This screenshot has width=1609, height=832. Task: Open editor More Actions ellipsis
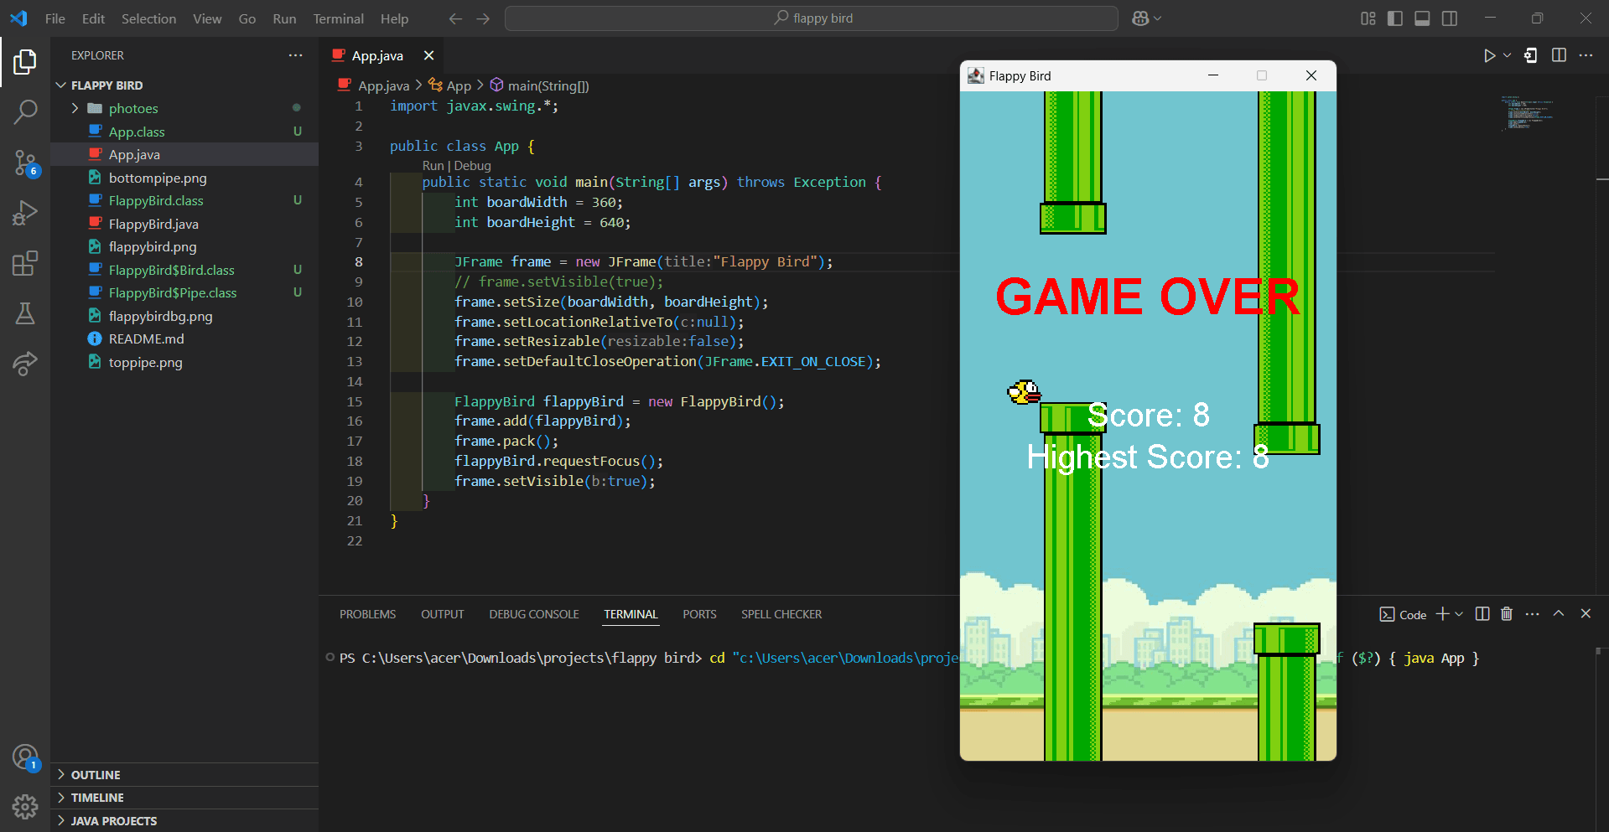click(1586, 55)
